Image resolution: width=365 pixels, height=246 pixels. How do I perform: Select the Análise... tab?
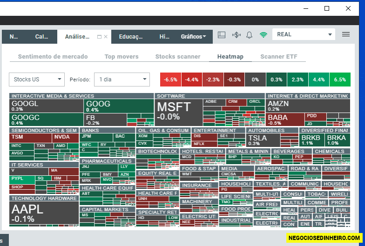[x=77, y=36]
